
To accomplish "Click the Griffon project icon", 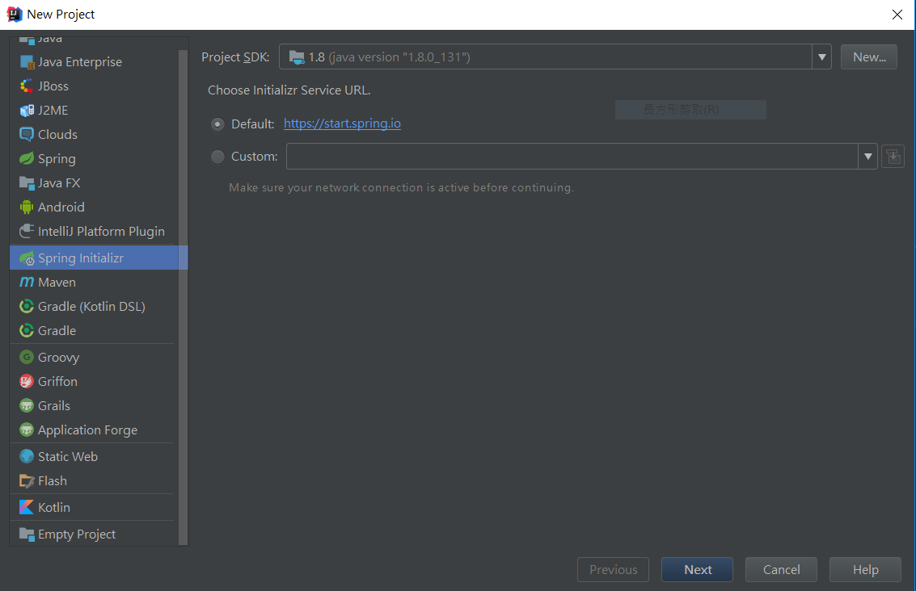I will 27,382.
